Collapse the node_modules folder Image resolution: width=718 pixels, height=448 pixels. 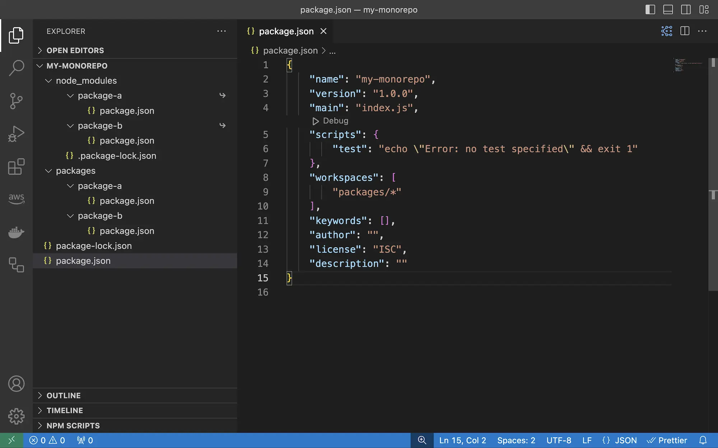pos(135,81)
